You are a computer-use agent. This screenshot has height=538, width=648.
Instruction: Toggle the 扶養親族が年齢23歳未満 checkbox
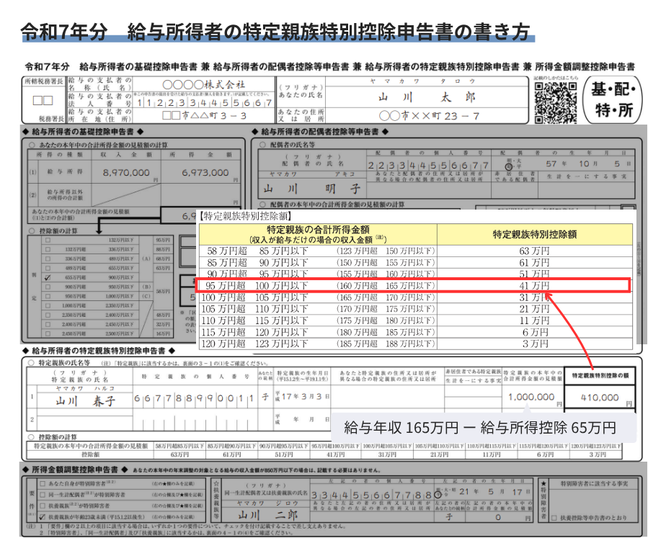coord(43,516)
